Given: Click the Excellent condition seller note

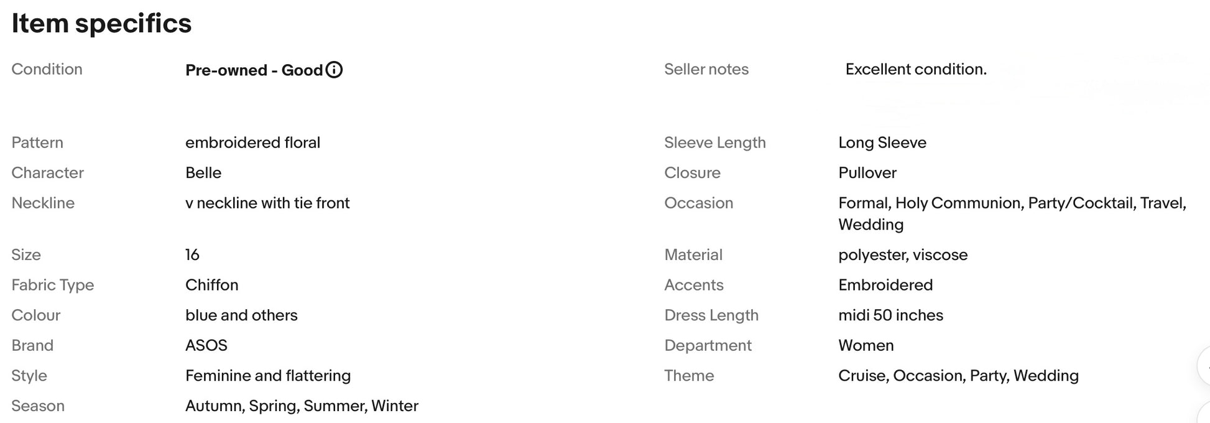Looking at the screenshot, I should coord(916,69).
